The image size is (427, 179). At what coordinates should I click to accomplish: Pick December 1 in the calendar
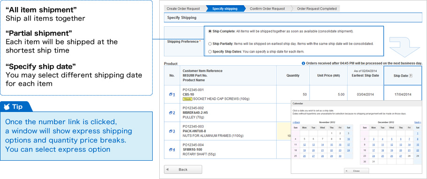[418, 134]
